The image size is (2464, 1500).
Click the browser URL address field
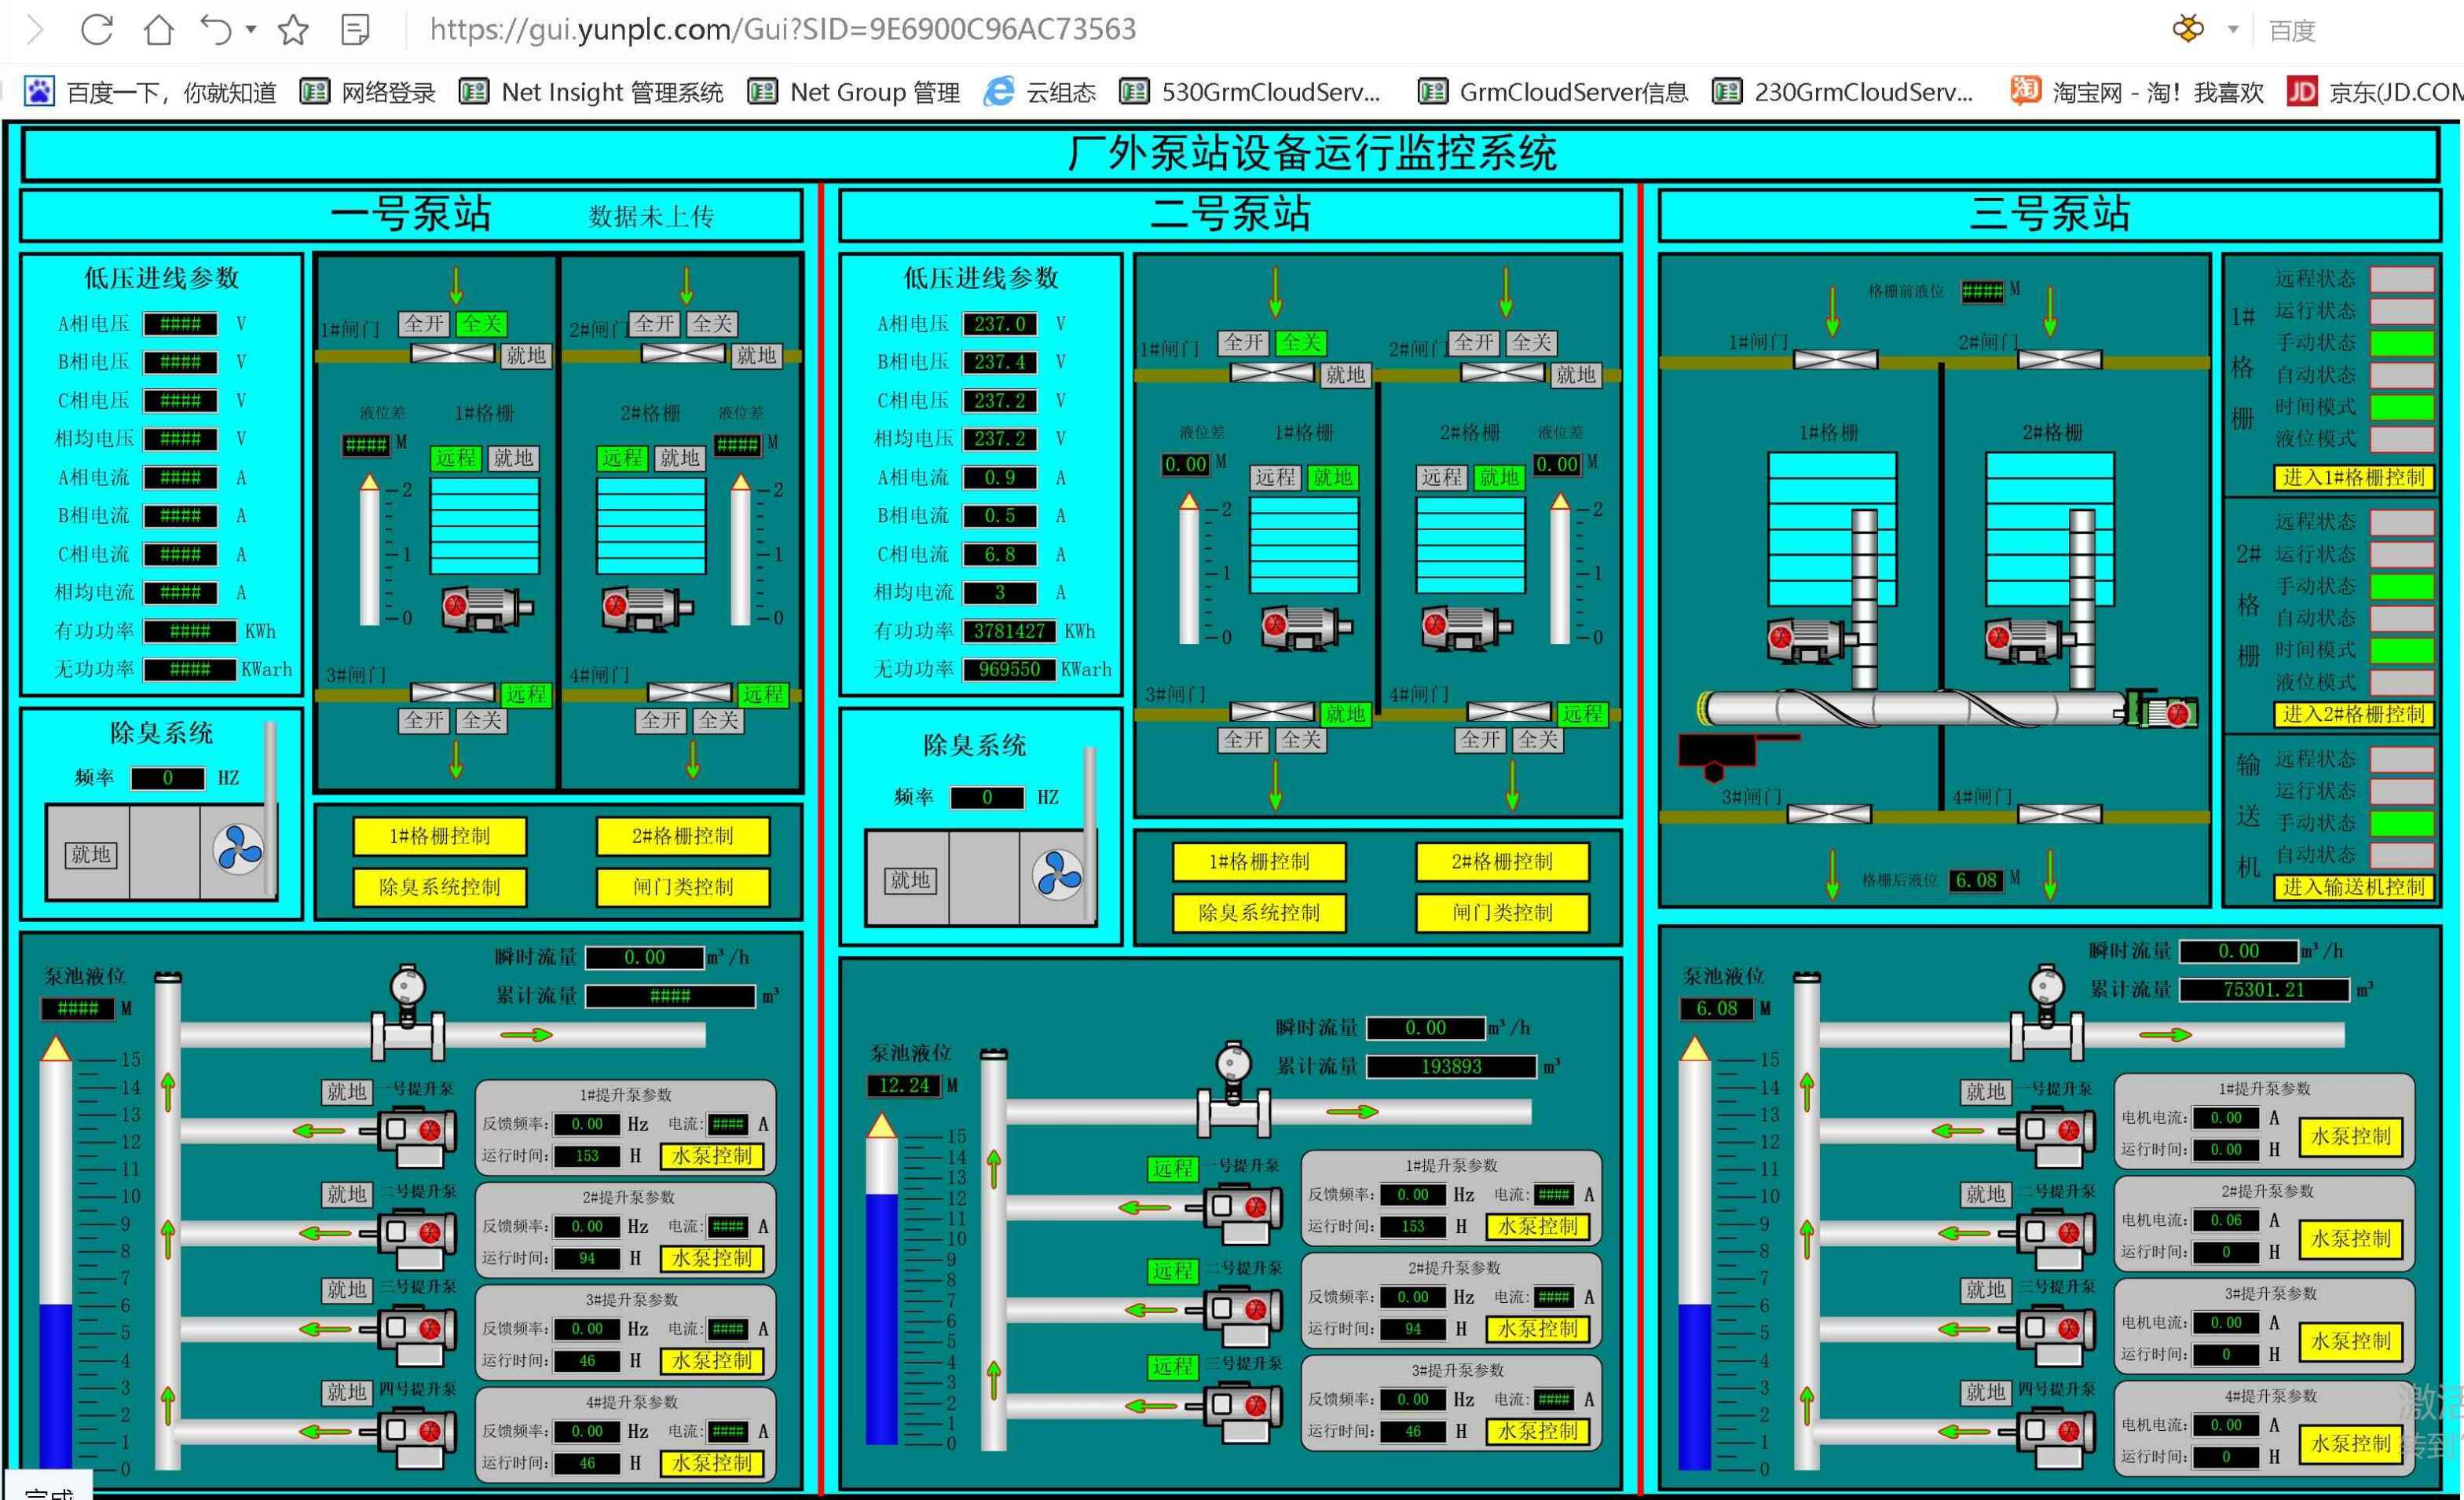782,29
